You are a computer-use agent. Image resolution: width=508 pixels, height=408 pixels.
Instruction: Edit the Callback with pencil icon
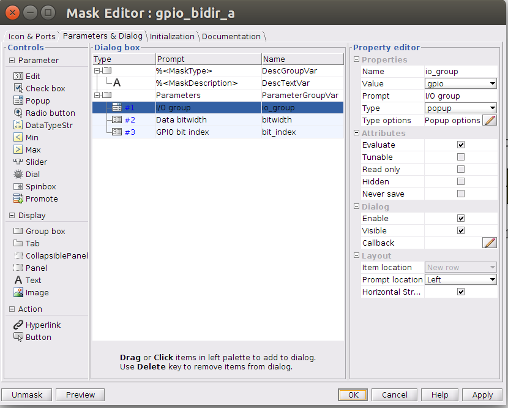tap(490, 243)
